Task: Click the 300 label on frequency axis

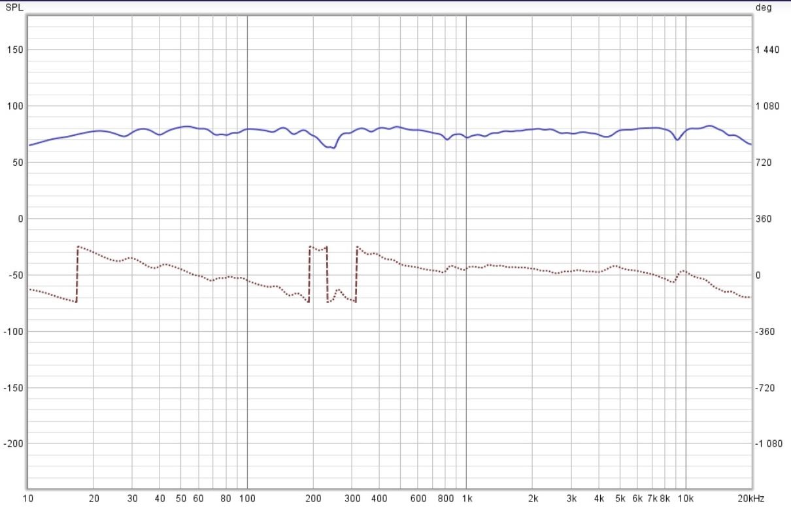Action: tap(352, 499)
